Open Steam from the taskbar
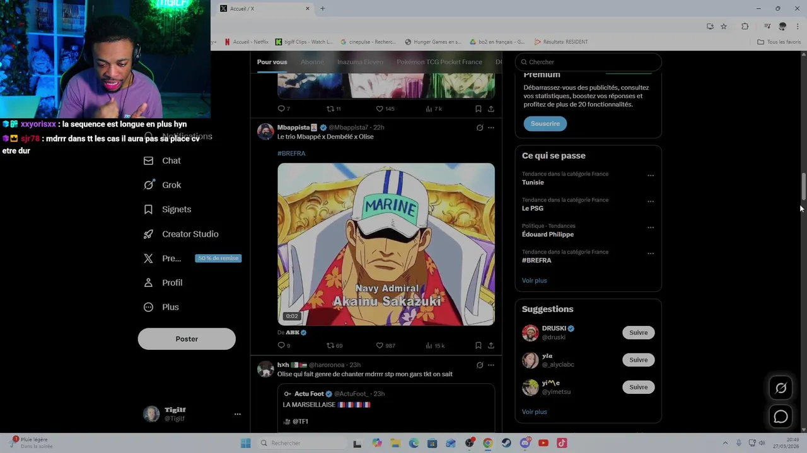Image resolution: width=807 pixels, height=453 pixels. coord(506,443)
